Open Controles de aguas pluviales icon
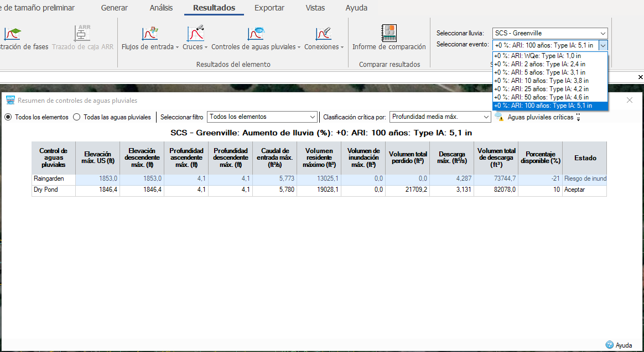Screen dimensions: 644x352 coord(256,34)
